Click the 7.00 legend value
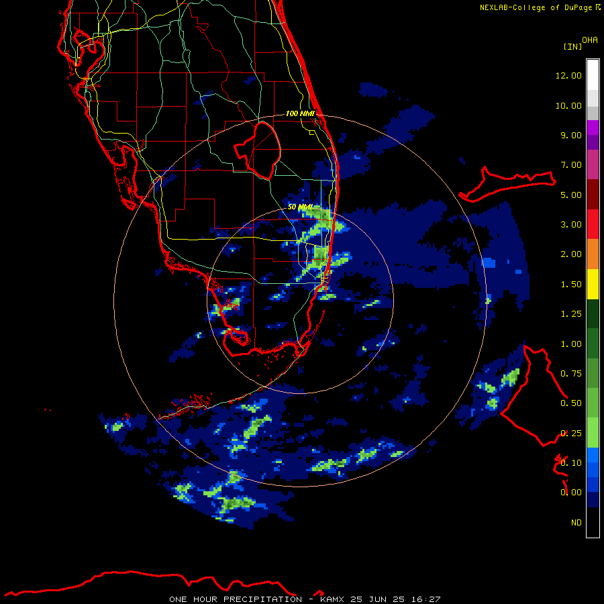This screenshot has width=604, height=604. [571, 165]
